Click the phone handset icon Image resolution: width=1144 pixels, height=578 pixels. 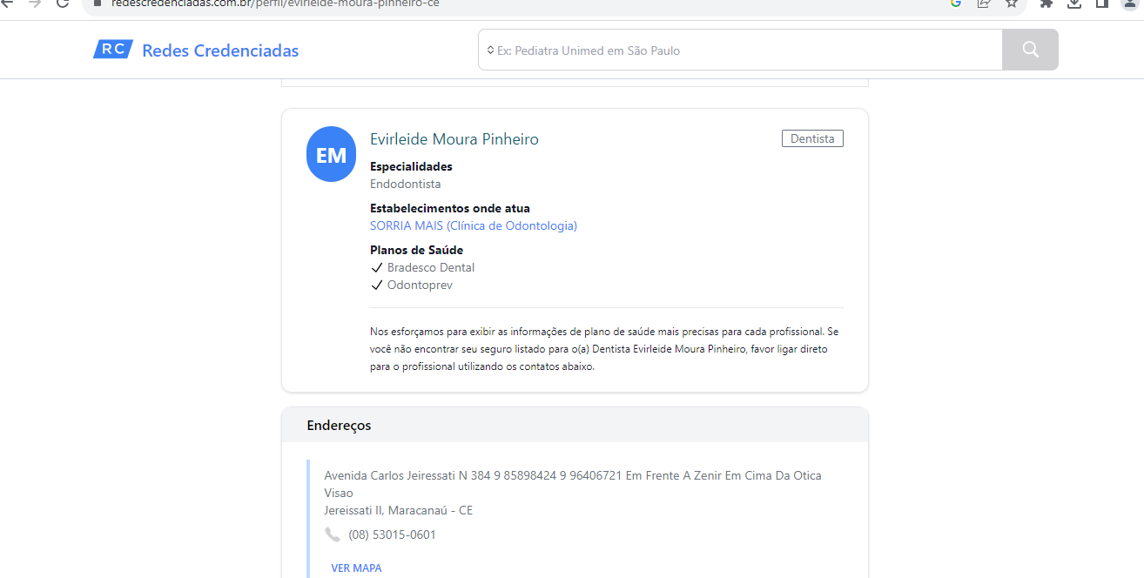(x=333, y=534)
